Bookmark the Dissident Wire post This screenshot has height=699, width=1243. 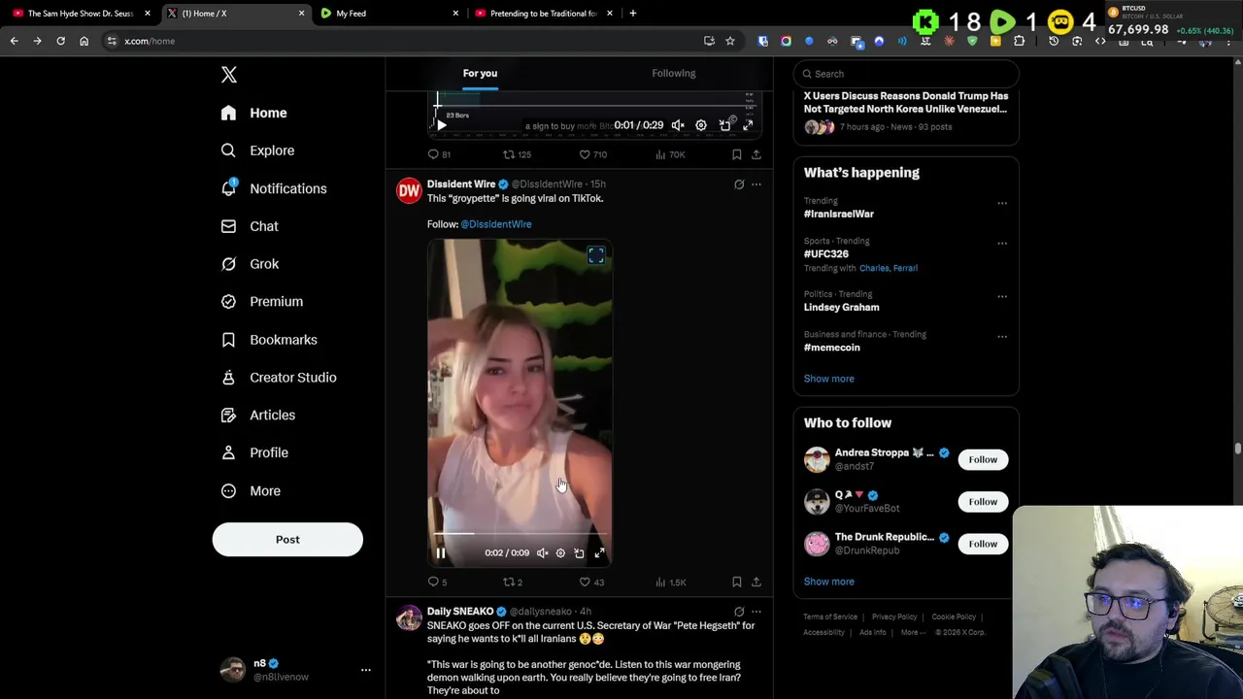pos(737,582)
